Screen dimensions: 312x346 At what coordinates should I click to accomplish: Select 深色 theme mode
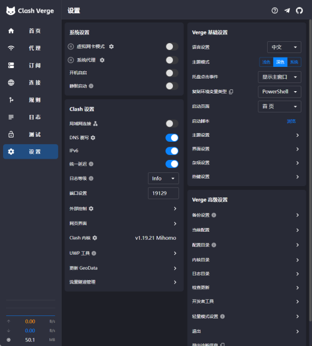pyautogui.click(x=280, y=62)
